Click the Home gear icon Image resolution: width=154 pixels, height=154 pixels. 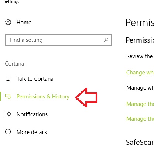click(x=8, y=22)
